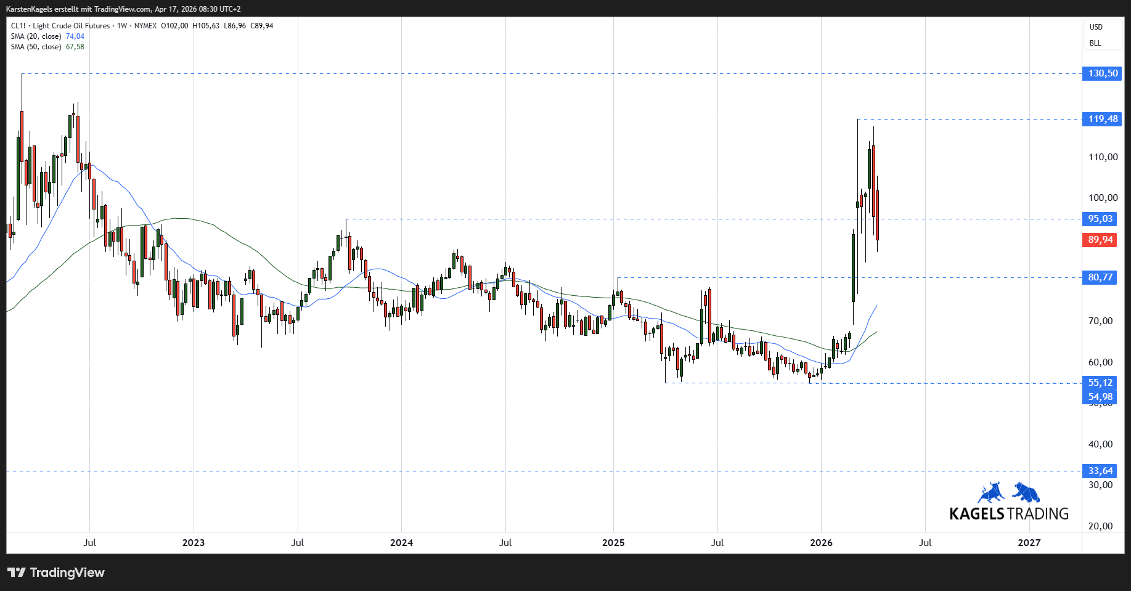Select the 95,03 price level label
Viewport: 1131px width, 591px height.
1100,219
